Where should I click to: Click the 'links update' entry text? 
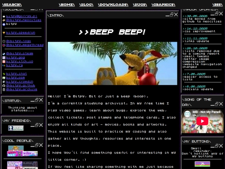tap(196, 41)
